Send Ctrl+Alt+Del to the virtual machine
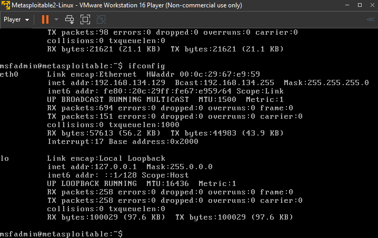378x238 pixels. 70,19
